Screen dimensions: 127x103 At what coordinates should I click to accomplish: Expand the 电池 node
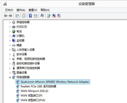(10, 32)
